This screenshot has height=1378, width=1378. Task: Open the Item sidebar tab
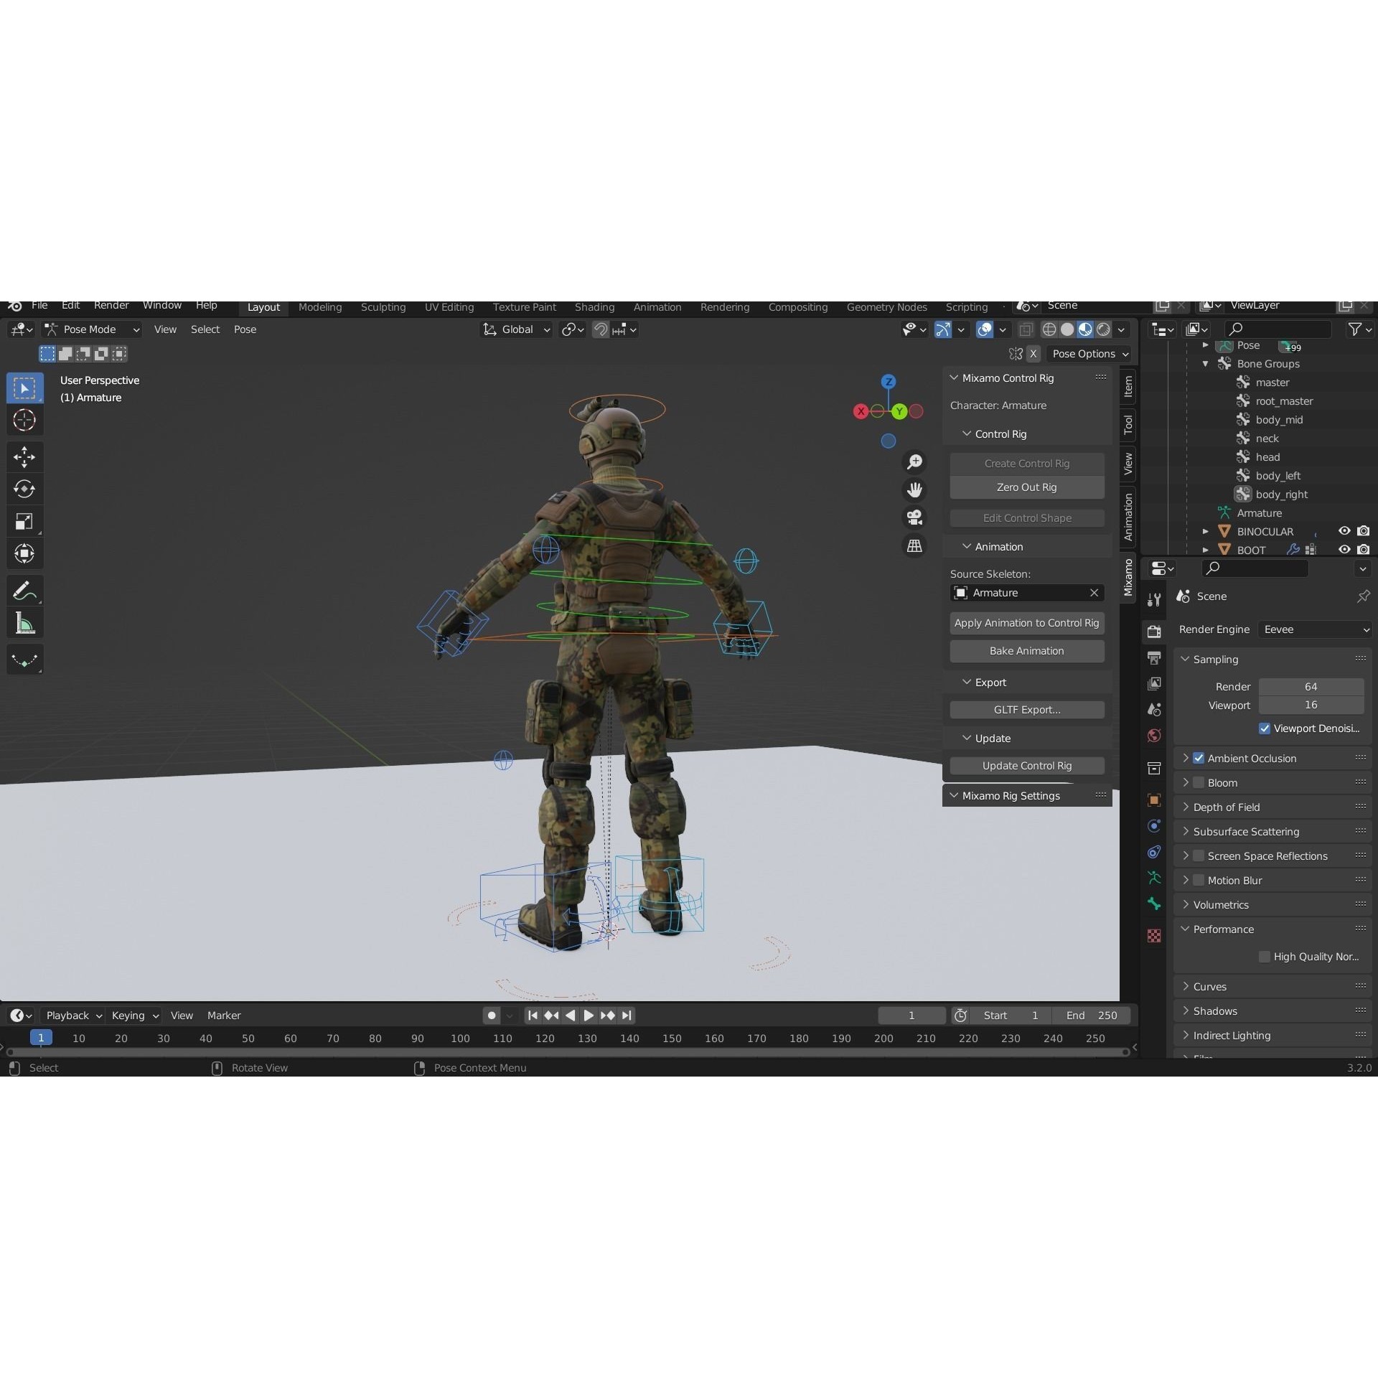pyautogui.click(x=1128, y=387)
